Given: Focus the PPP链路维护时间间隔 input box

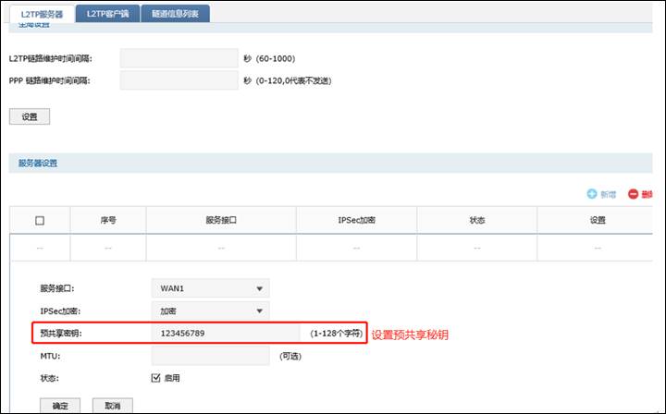Looking at the screenshot, I should pos(179,80).
